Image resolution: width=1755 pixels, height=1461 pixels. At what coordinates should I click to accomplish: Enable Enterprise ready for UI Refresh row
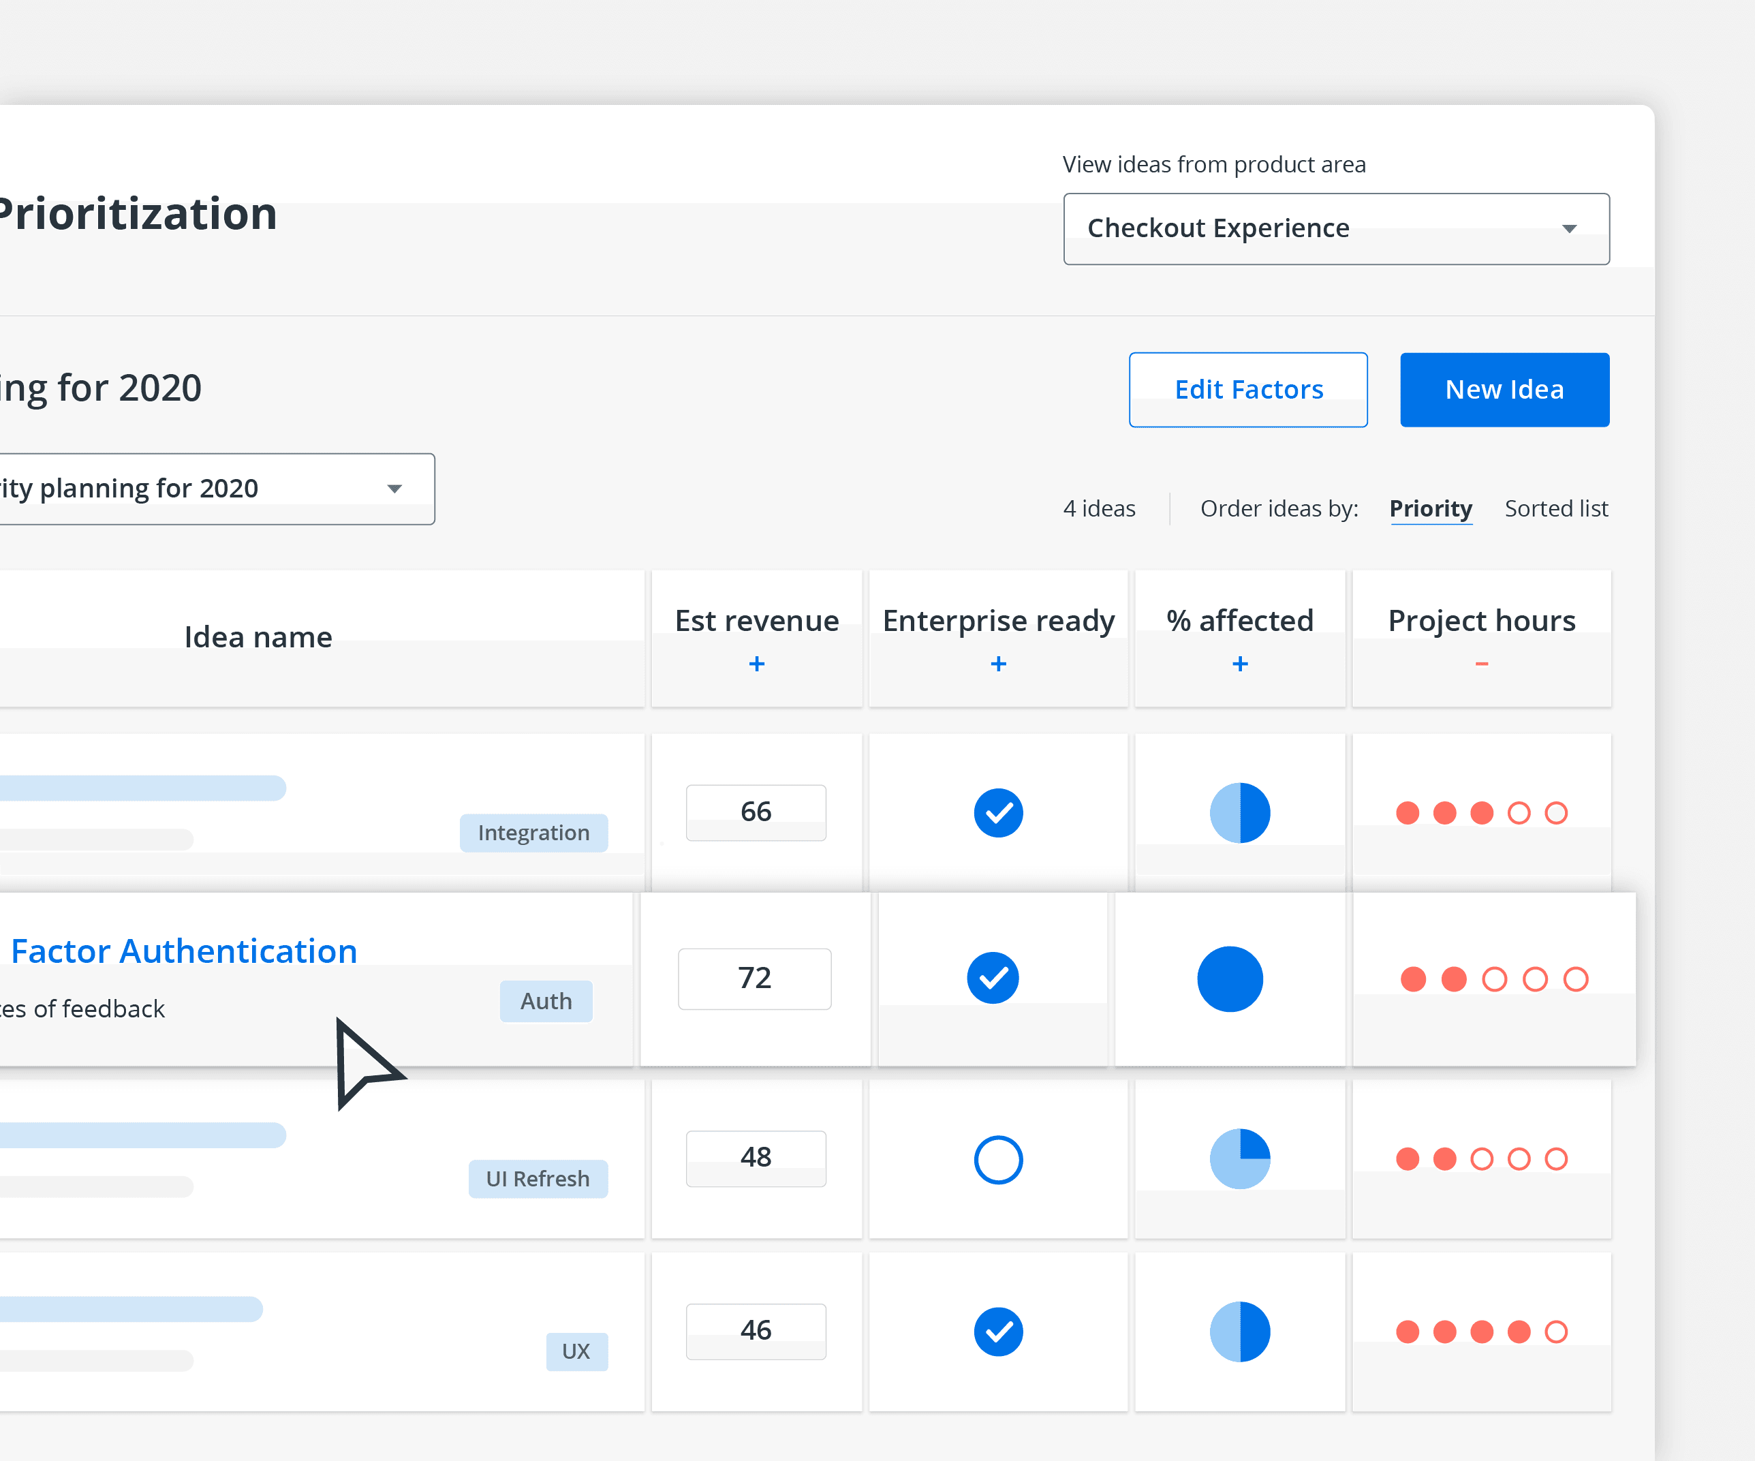[998, 1159]
